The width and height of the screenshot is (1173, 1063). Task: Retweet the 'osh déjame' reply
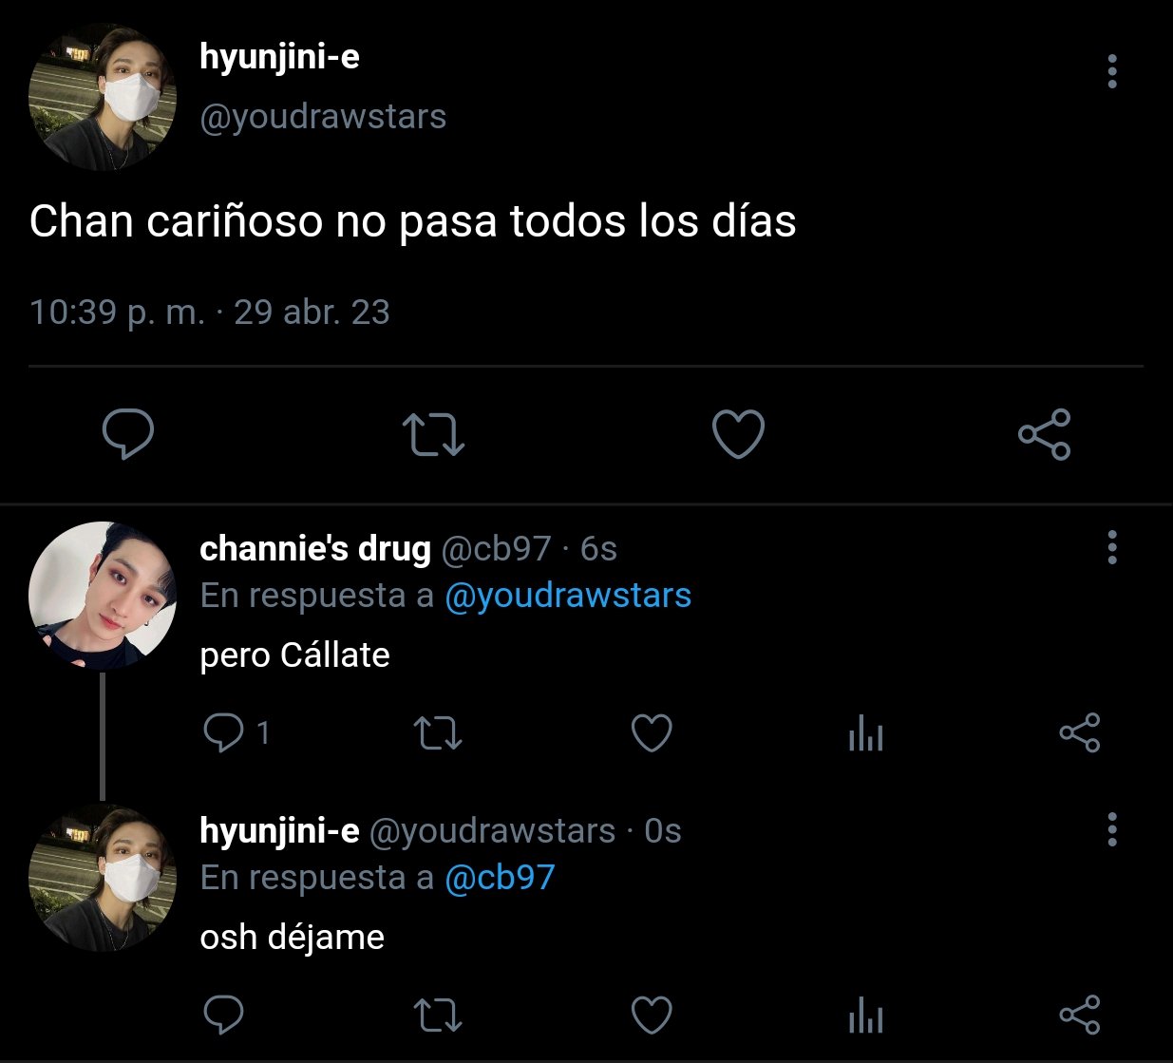[438, 1015]
